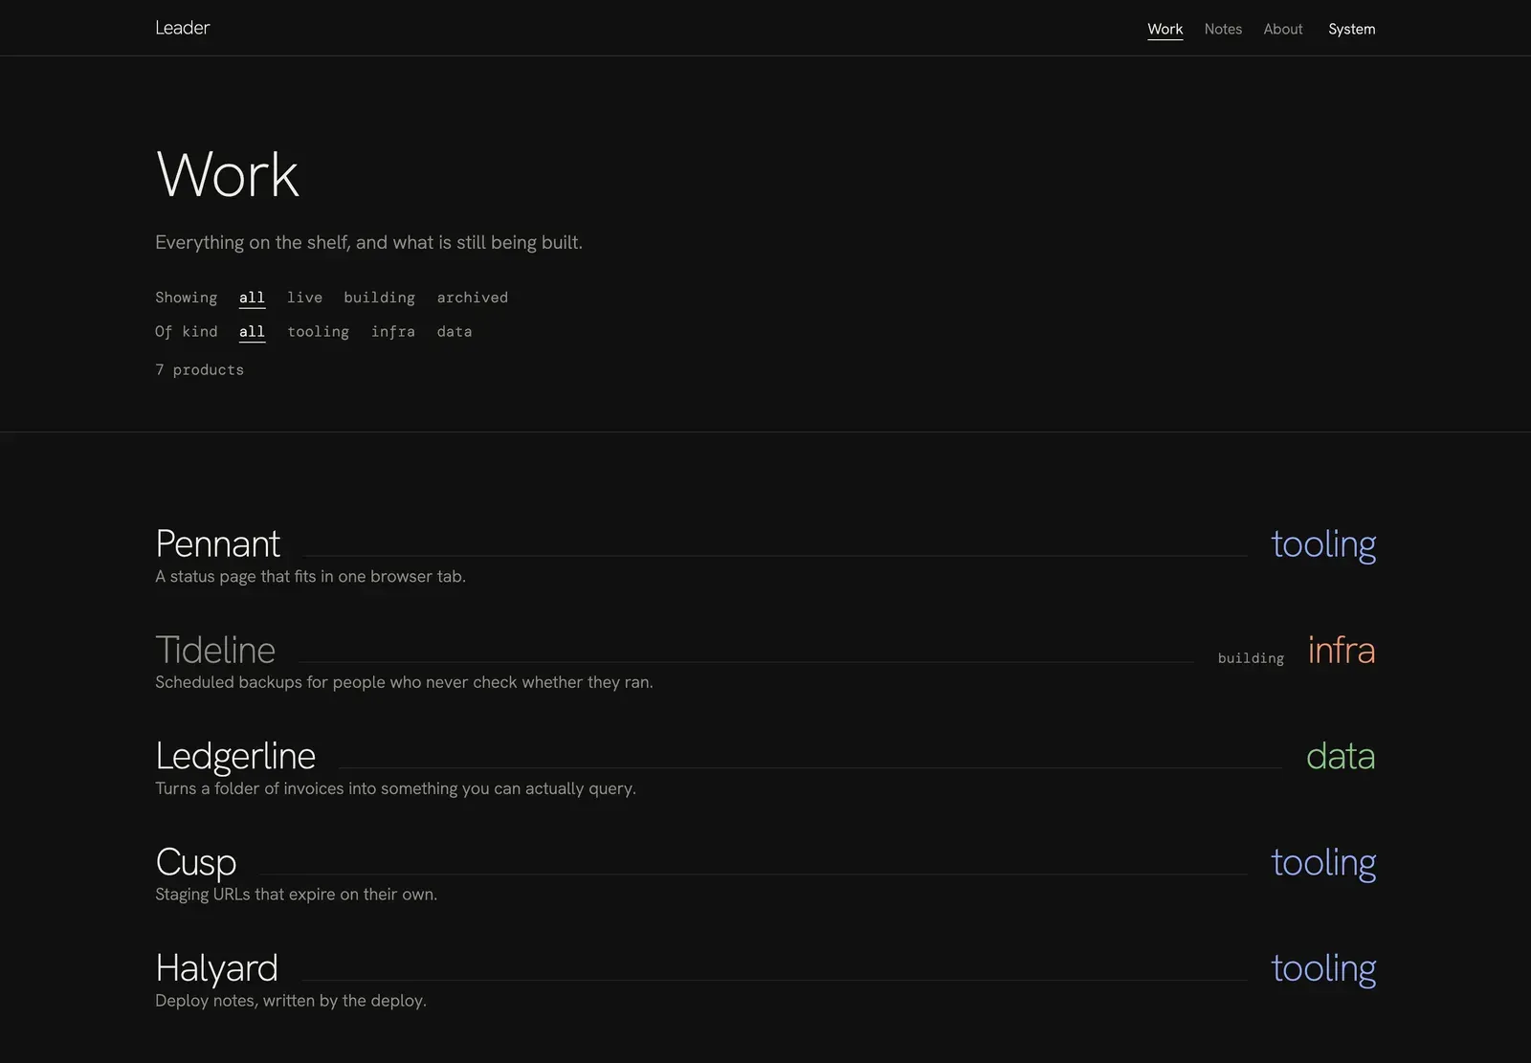
Task: Open the Notes nav item
Action: click(1223, 29)
